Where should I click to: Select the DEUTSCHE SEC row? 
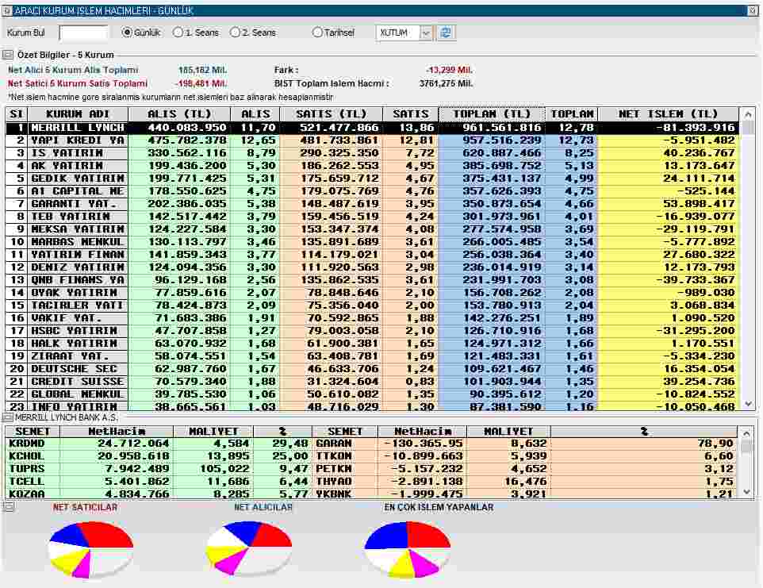[372, 368]
